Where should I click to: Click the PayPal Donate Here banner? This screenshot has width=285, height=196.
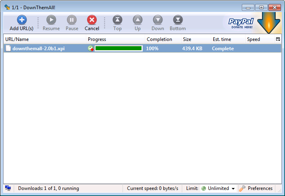(x=241, y=23)
